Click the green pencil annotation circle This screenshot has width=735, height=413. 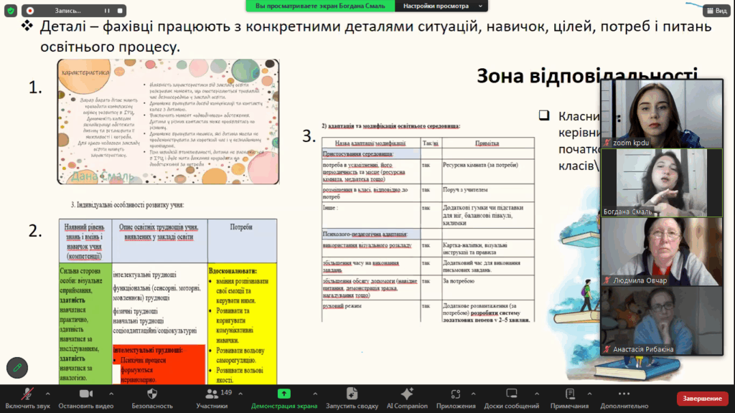(x=17, y=367)
